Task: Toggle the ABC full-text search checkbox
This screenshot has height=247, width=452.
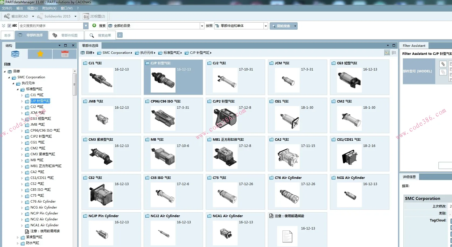Action: click(9, 26)
